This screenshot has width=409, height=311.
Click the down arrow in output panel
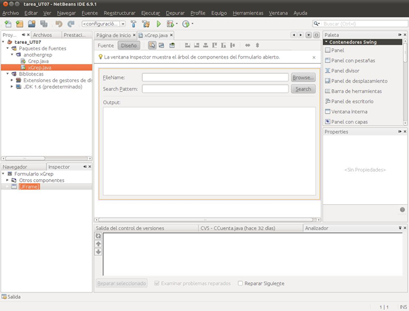coord(98,252)
